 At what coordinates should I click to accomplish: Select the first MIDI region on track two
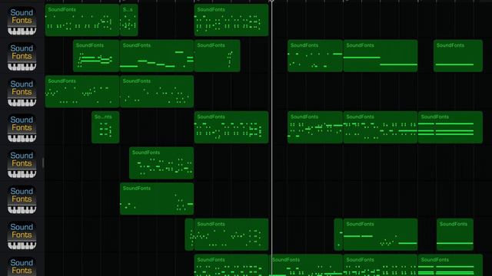pyautogui.click(x=96, y=56)
